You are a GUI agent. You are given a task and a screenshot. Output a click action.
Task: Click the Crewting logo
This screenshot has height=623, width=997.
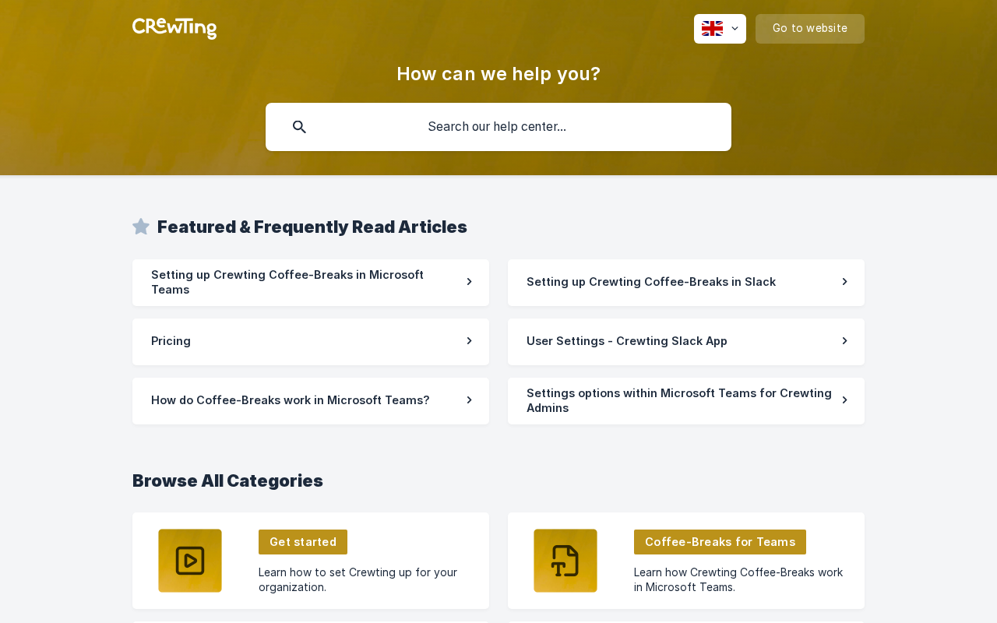(x=174, y=28)
